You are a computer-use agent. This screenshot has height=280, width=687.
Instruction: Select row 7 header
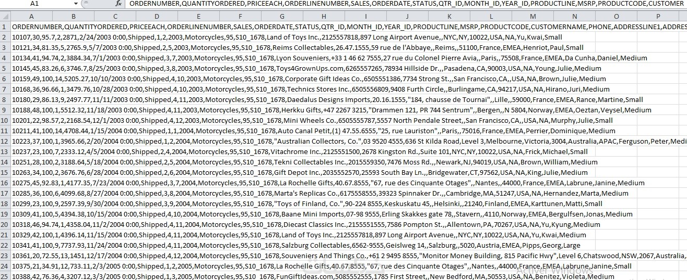coord(5,89)
